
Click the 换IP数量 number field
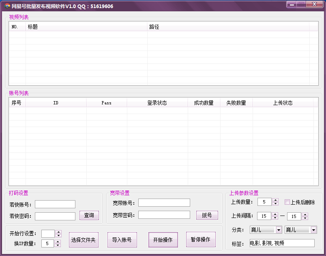tap(47, 243)
